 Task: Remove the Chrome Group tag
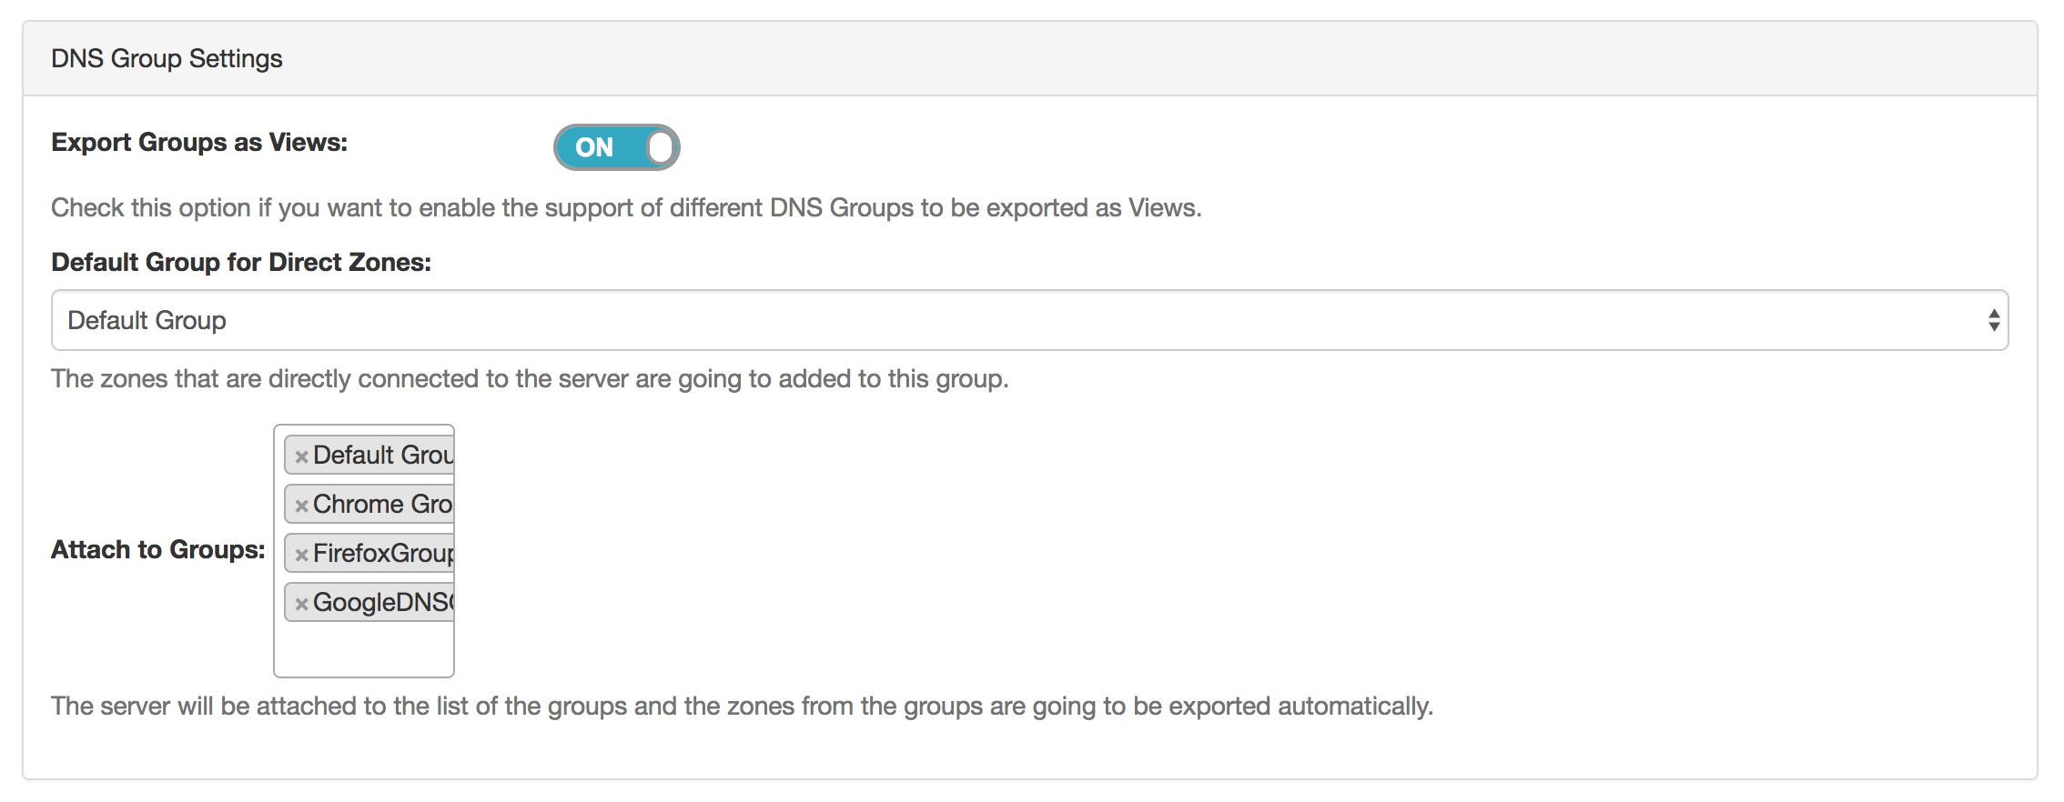point(301,506)
